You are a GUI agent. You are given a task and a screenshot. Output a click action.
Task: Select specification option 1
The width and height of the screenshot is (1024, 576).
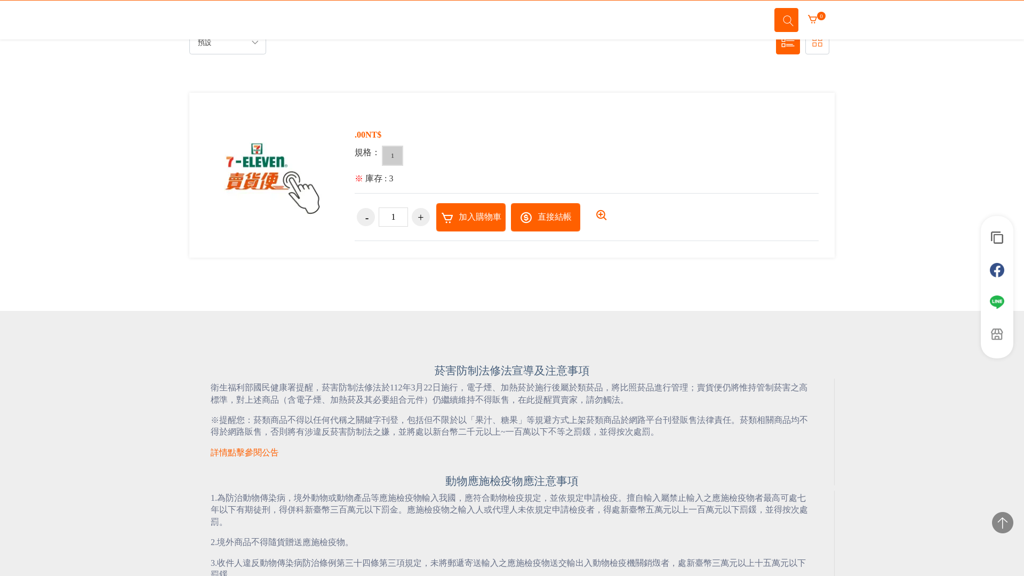click(x=393, y=156)
